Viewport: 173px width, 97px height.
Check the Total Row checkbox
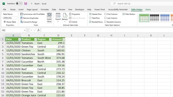click(x=90, y=18)
